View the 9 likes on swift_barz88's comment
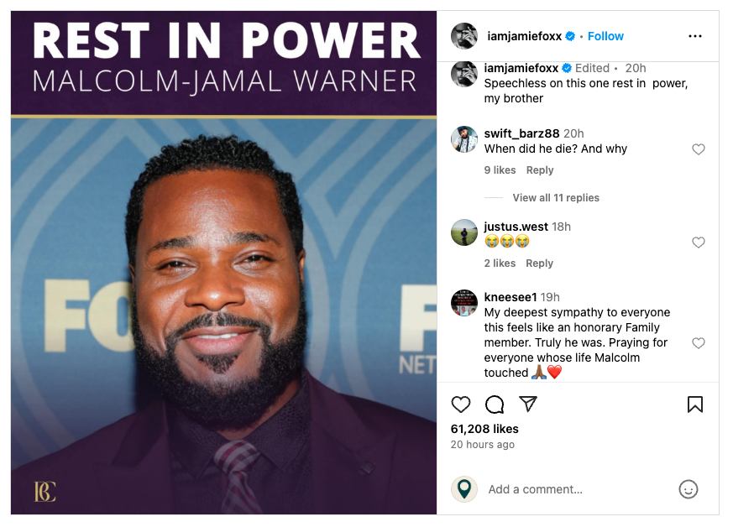Viewport: 733px width, 527px height. click(x=500, y=170)
